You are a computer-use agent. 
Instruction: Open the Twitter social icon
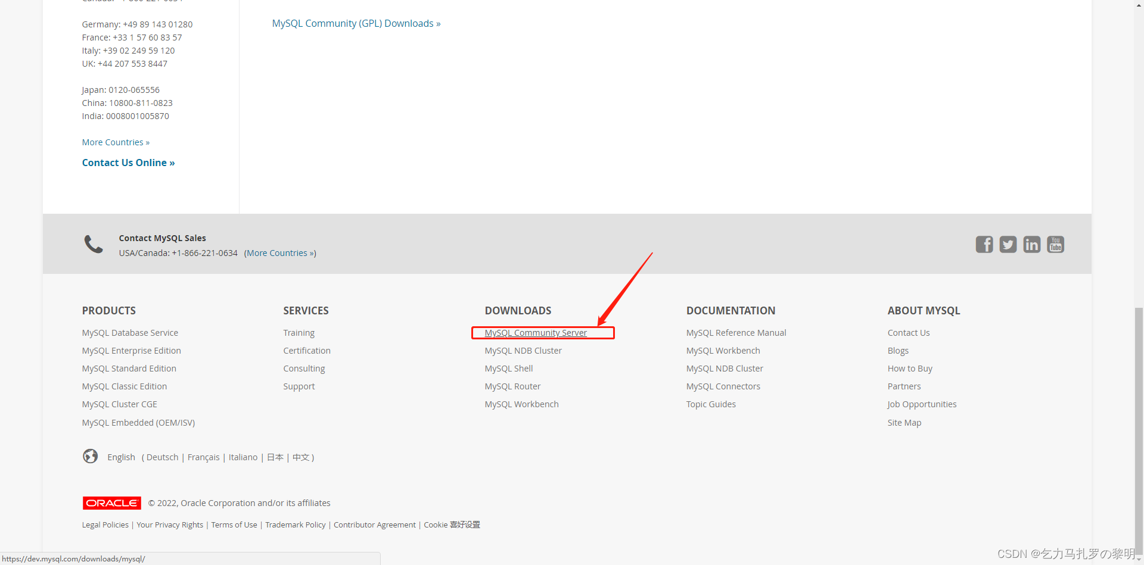coord(1008,245)
